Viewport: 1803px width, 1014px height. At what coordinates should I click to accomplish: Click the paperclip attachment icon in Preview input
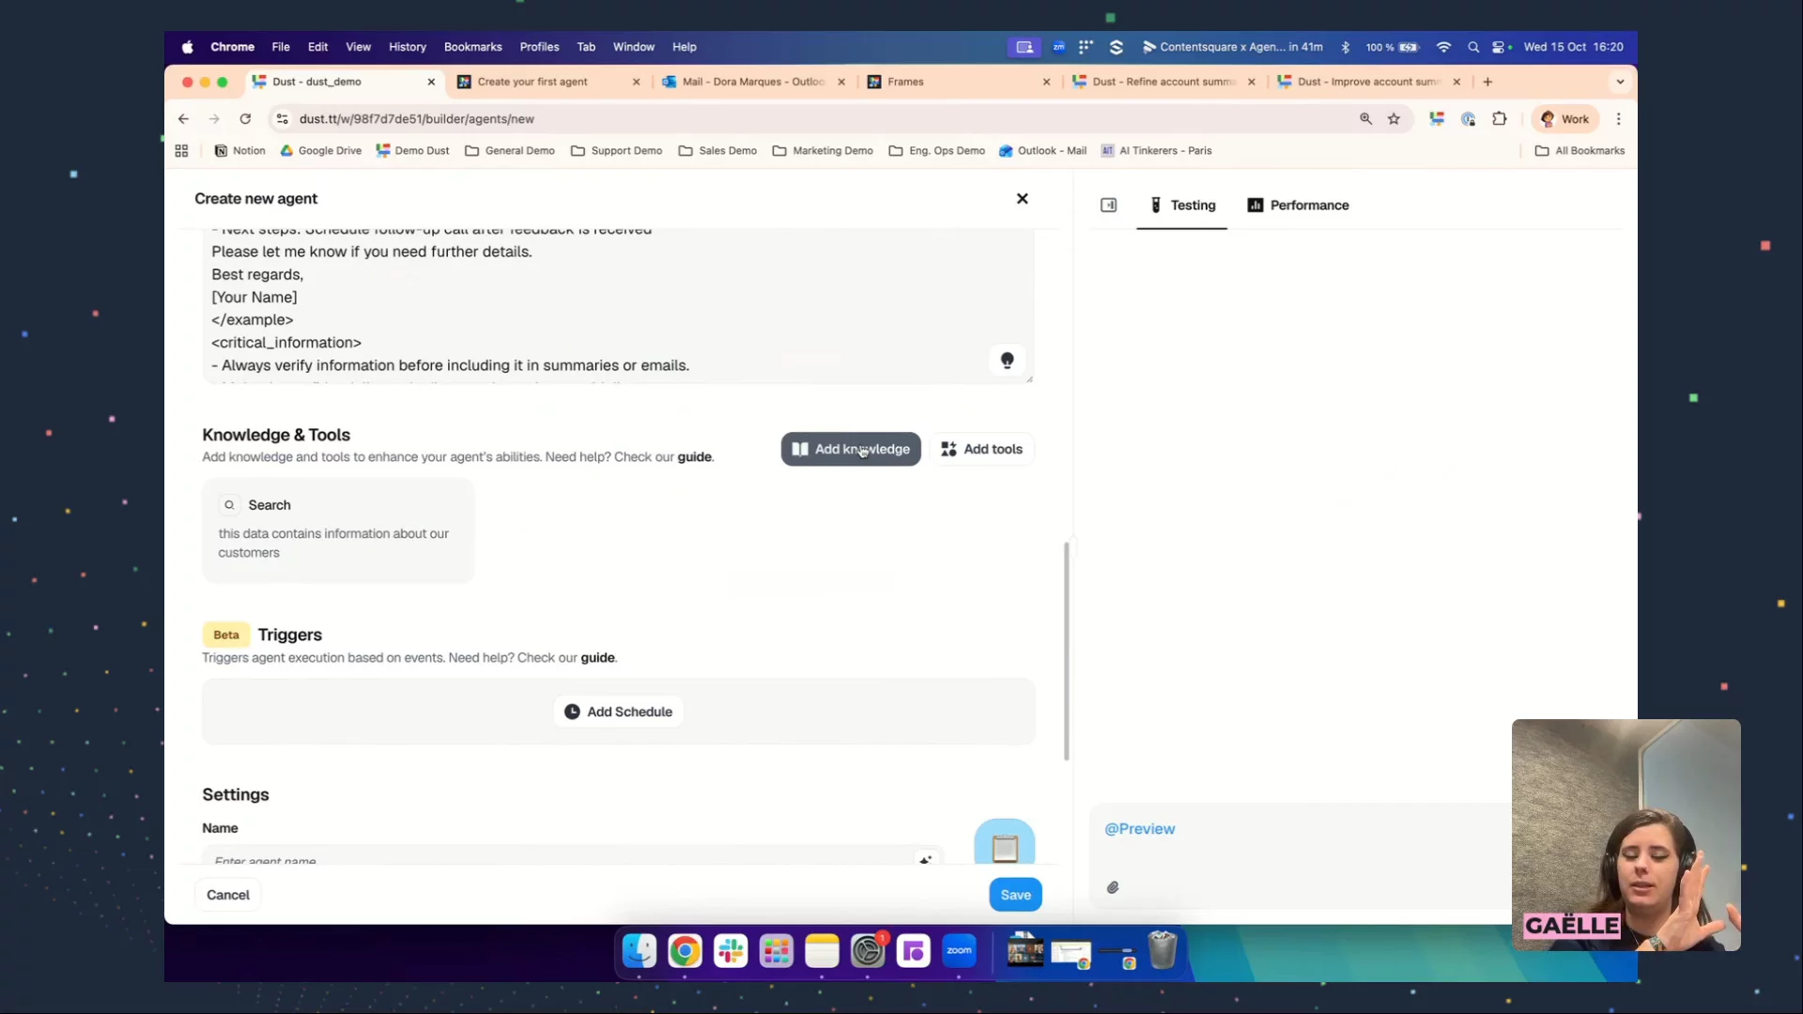click(x=1113, y=887)
